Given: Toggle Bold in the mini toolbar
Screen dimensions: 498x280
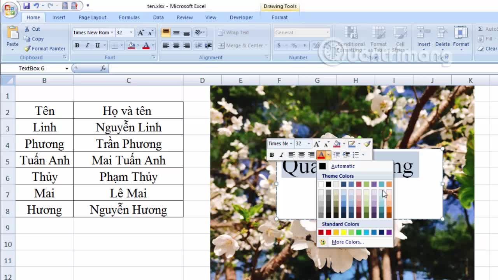Looking at the screenshot, I should [272, 155].
